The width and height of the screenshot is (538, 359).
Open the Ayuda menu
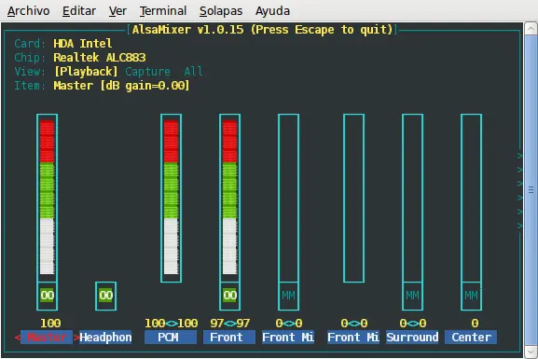tap(272, 11)
